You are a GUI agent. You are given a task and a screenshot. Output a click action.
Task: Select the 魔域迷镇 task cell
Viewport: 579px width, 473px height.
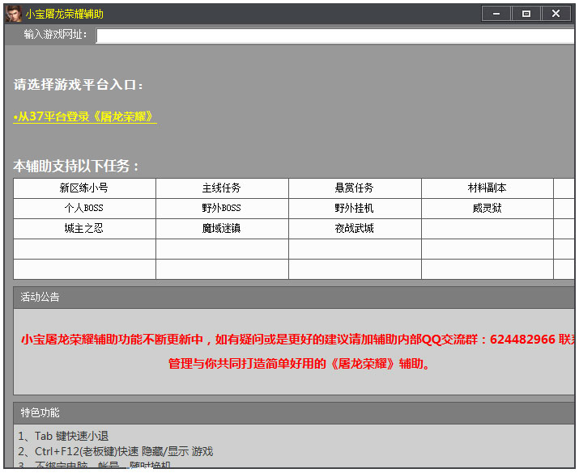pyautogui.click(x=222, y=228)
